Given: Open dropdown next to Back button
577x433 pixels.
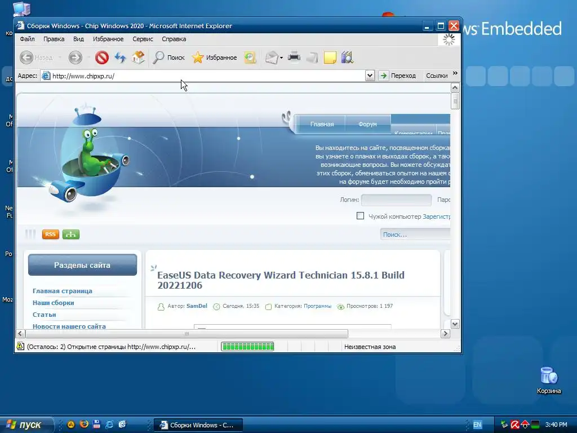Looking at the screenshot, I should click(60, 58).
